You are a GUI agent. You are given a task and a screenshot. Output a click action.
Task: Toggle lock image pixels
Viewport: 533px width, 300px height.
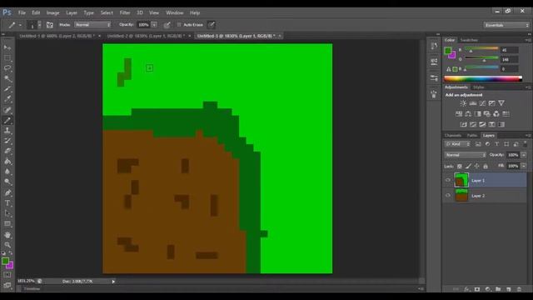[468, 166]
